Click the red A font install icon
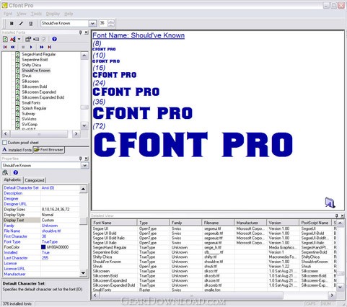Screen dimensions: 347x307 (12, 39)
